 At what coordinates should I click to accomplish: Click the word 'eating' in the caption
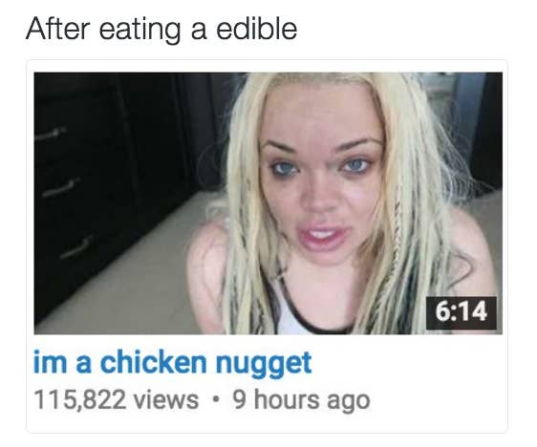pos(140,31)
